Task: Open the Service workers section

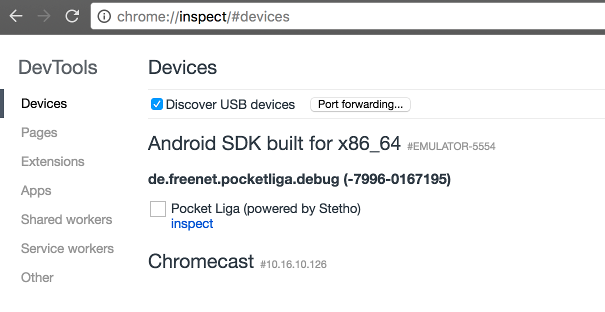Action: [x=67, y=248]
